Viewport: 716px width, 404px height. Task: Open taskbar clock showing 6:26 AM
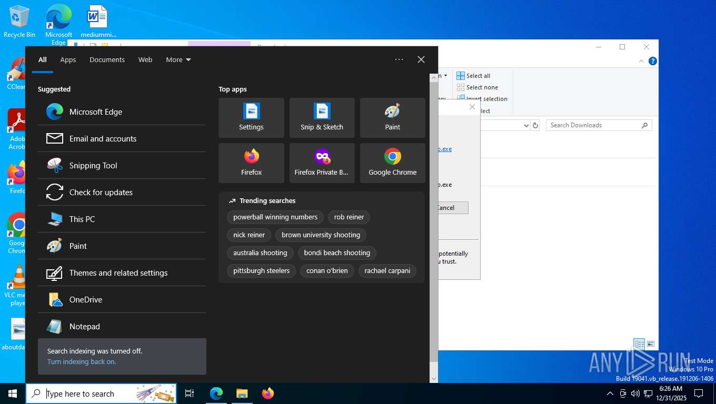(671, 393)
